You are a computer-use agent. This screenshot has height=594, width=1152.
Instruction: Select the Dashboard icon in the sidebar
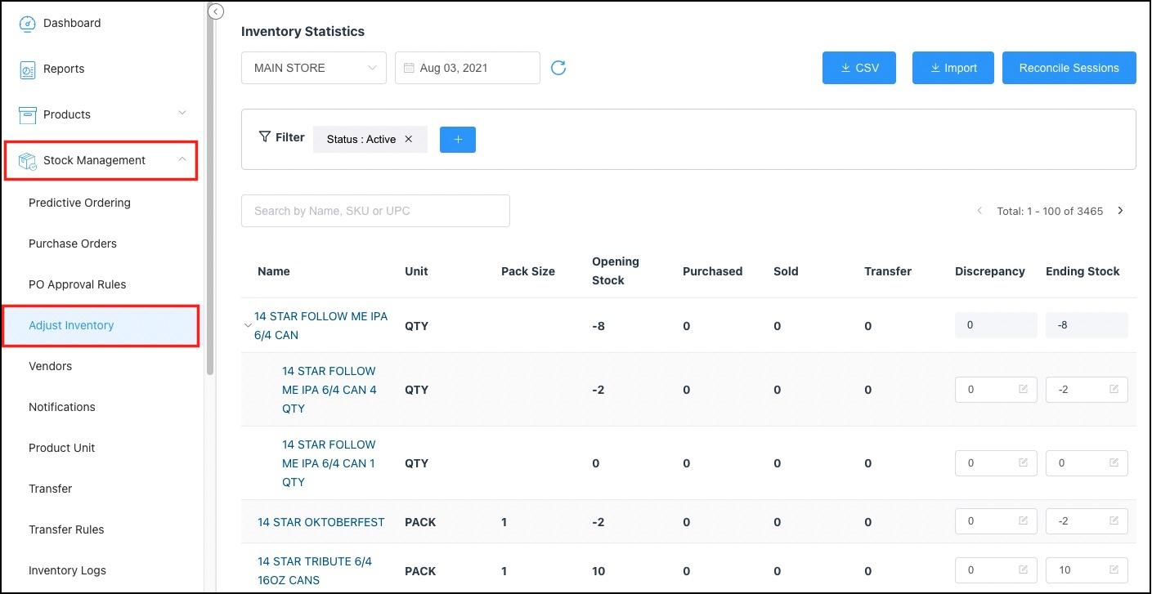click(27, 23)
